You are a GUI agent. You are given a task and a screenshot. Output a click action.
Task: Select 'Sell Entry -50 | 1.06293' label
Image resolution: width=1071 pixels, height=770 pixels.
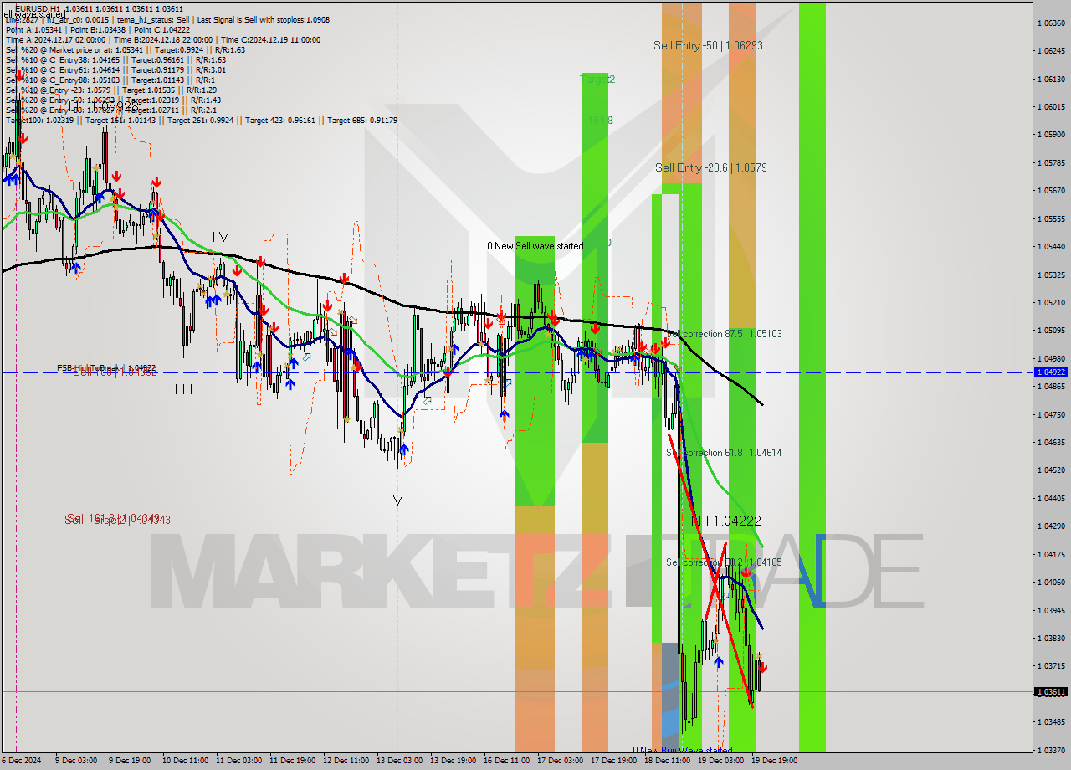(x=708, y=45)
